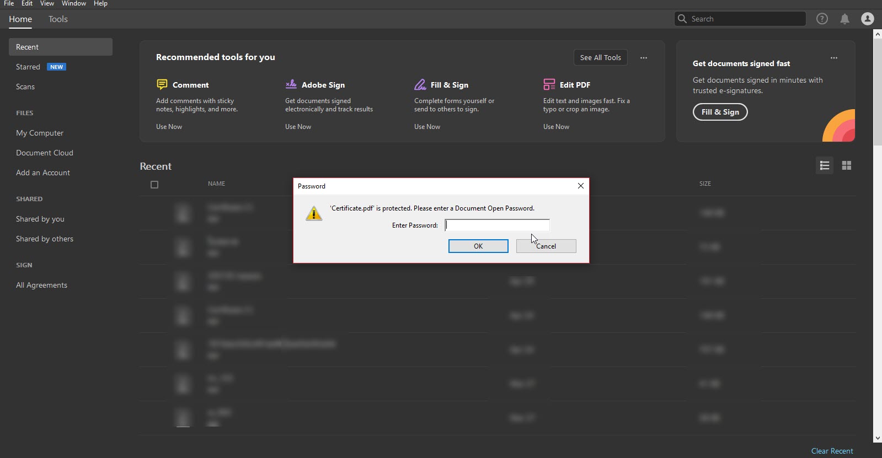Select Scans in the sidebar
Screen dimensions: 882x458
tap(25, 87)
